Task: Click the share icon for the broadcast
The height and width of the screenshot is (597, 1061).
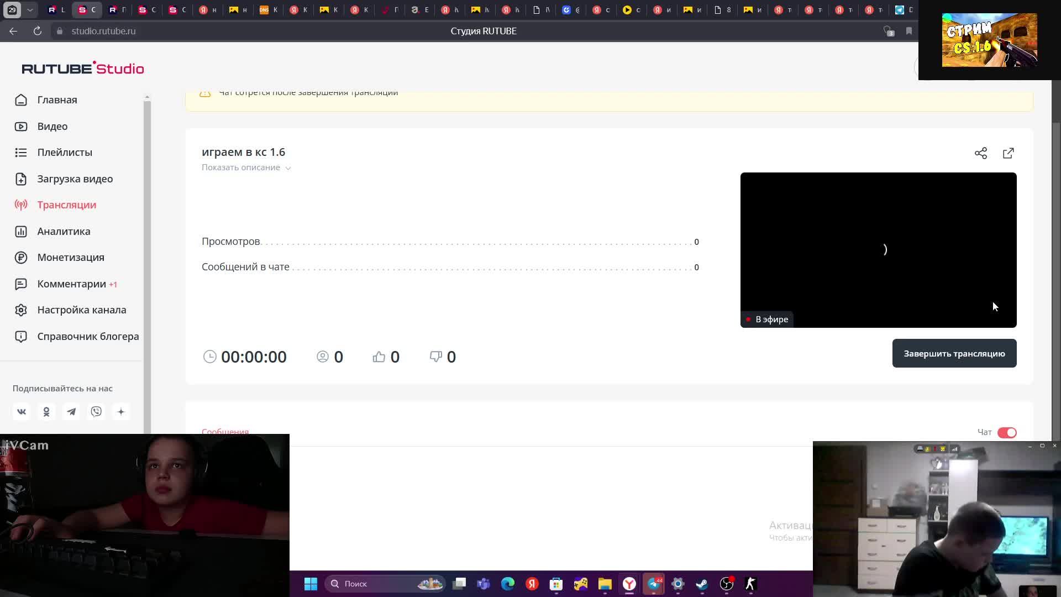Action: point(980,153)
